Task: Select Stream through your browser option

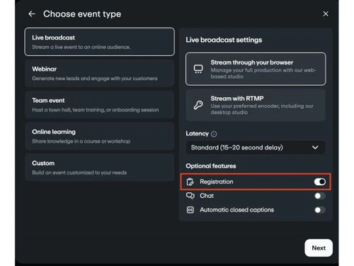Action: 256,69
